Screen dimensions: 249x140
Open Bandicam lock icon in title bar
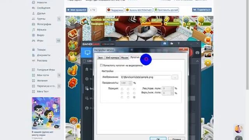tap(165, 43)
